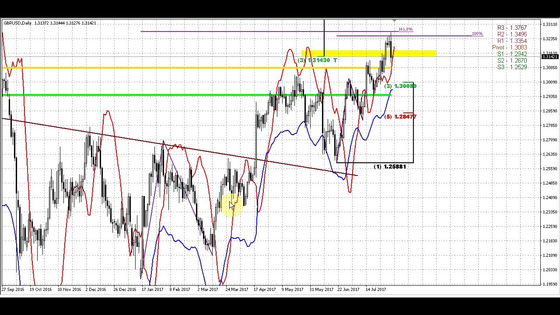Click price axis value 1.24850
The image size is (560, 315).
click(x=550, y=183)
